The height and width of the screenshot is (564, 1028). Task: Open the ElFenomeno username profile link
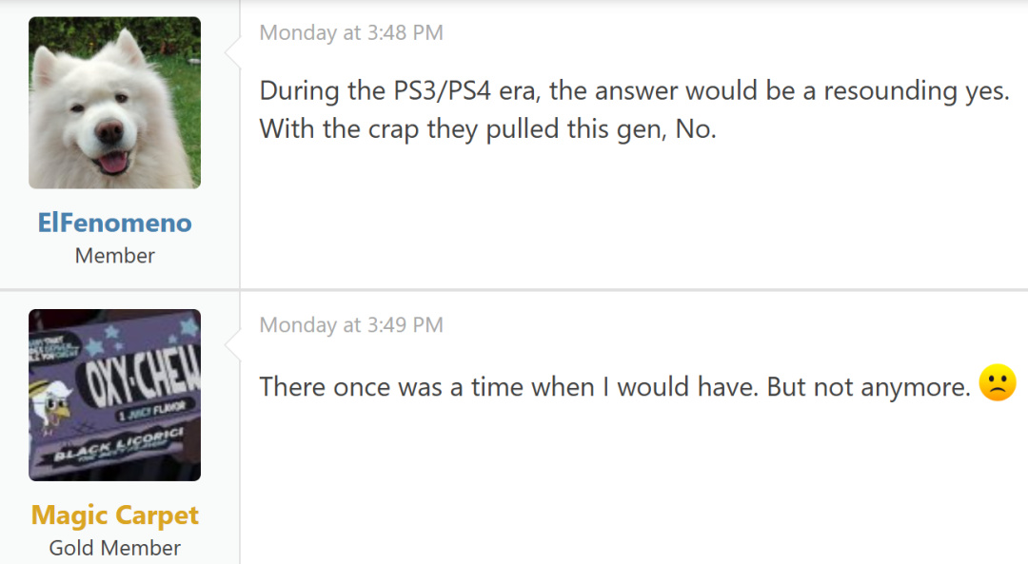(114, 223)
